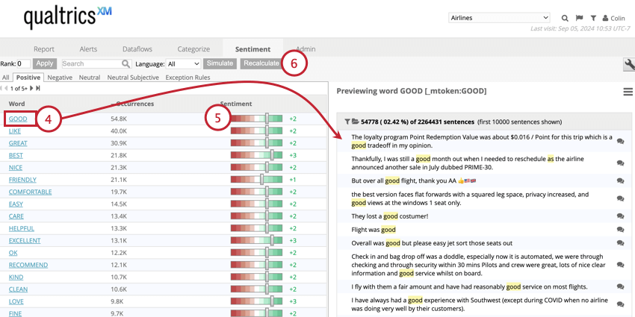Click the word search magnifier icon
The width and height of the screenshot is (635, 317).
pos(126,64)
